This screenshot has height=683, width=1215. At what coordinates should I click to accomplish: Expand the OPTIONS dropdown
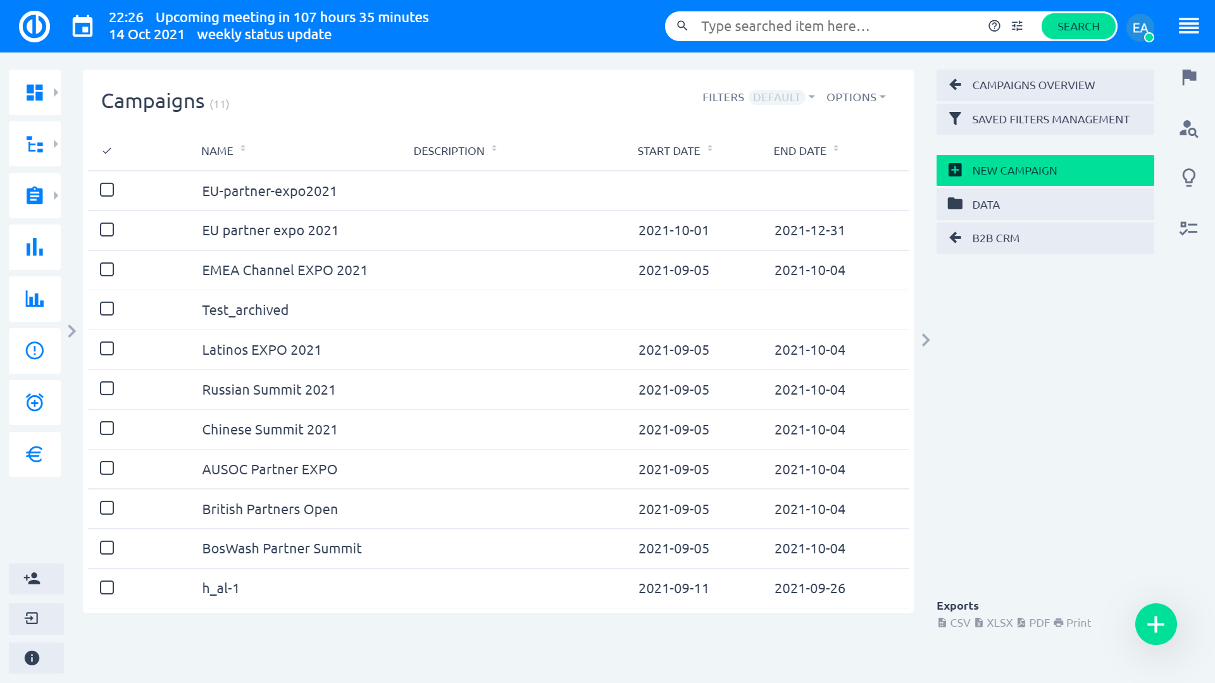tap(856, 97)
